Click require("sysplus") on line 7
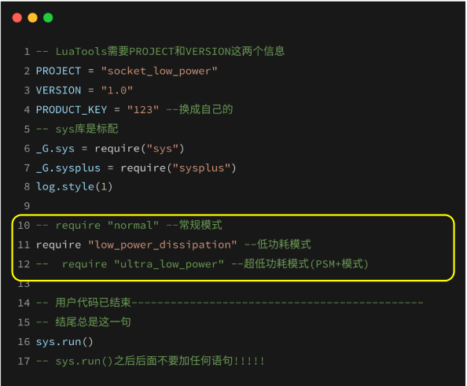Viewport: 467px width, 386px height. (178, 168)
